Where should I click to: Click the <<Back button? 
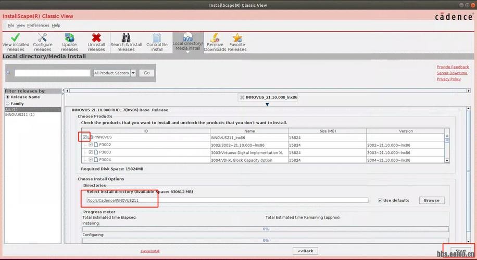click(306, 251)
